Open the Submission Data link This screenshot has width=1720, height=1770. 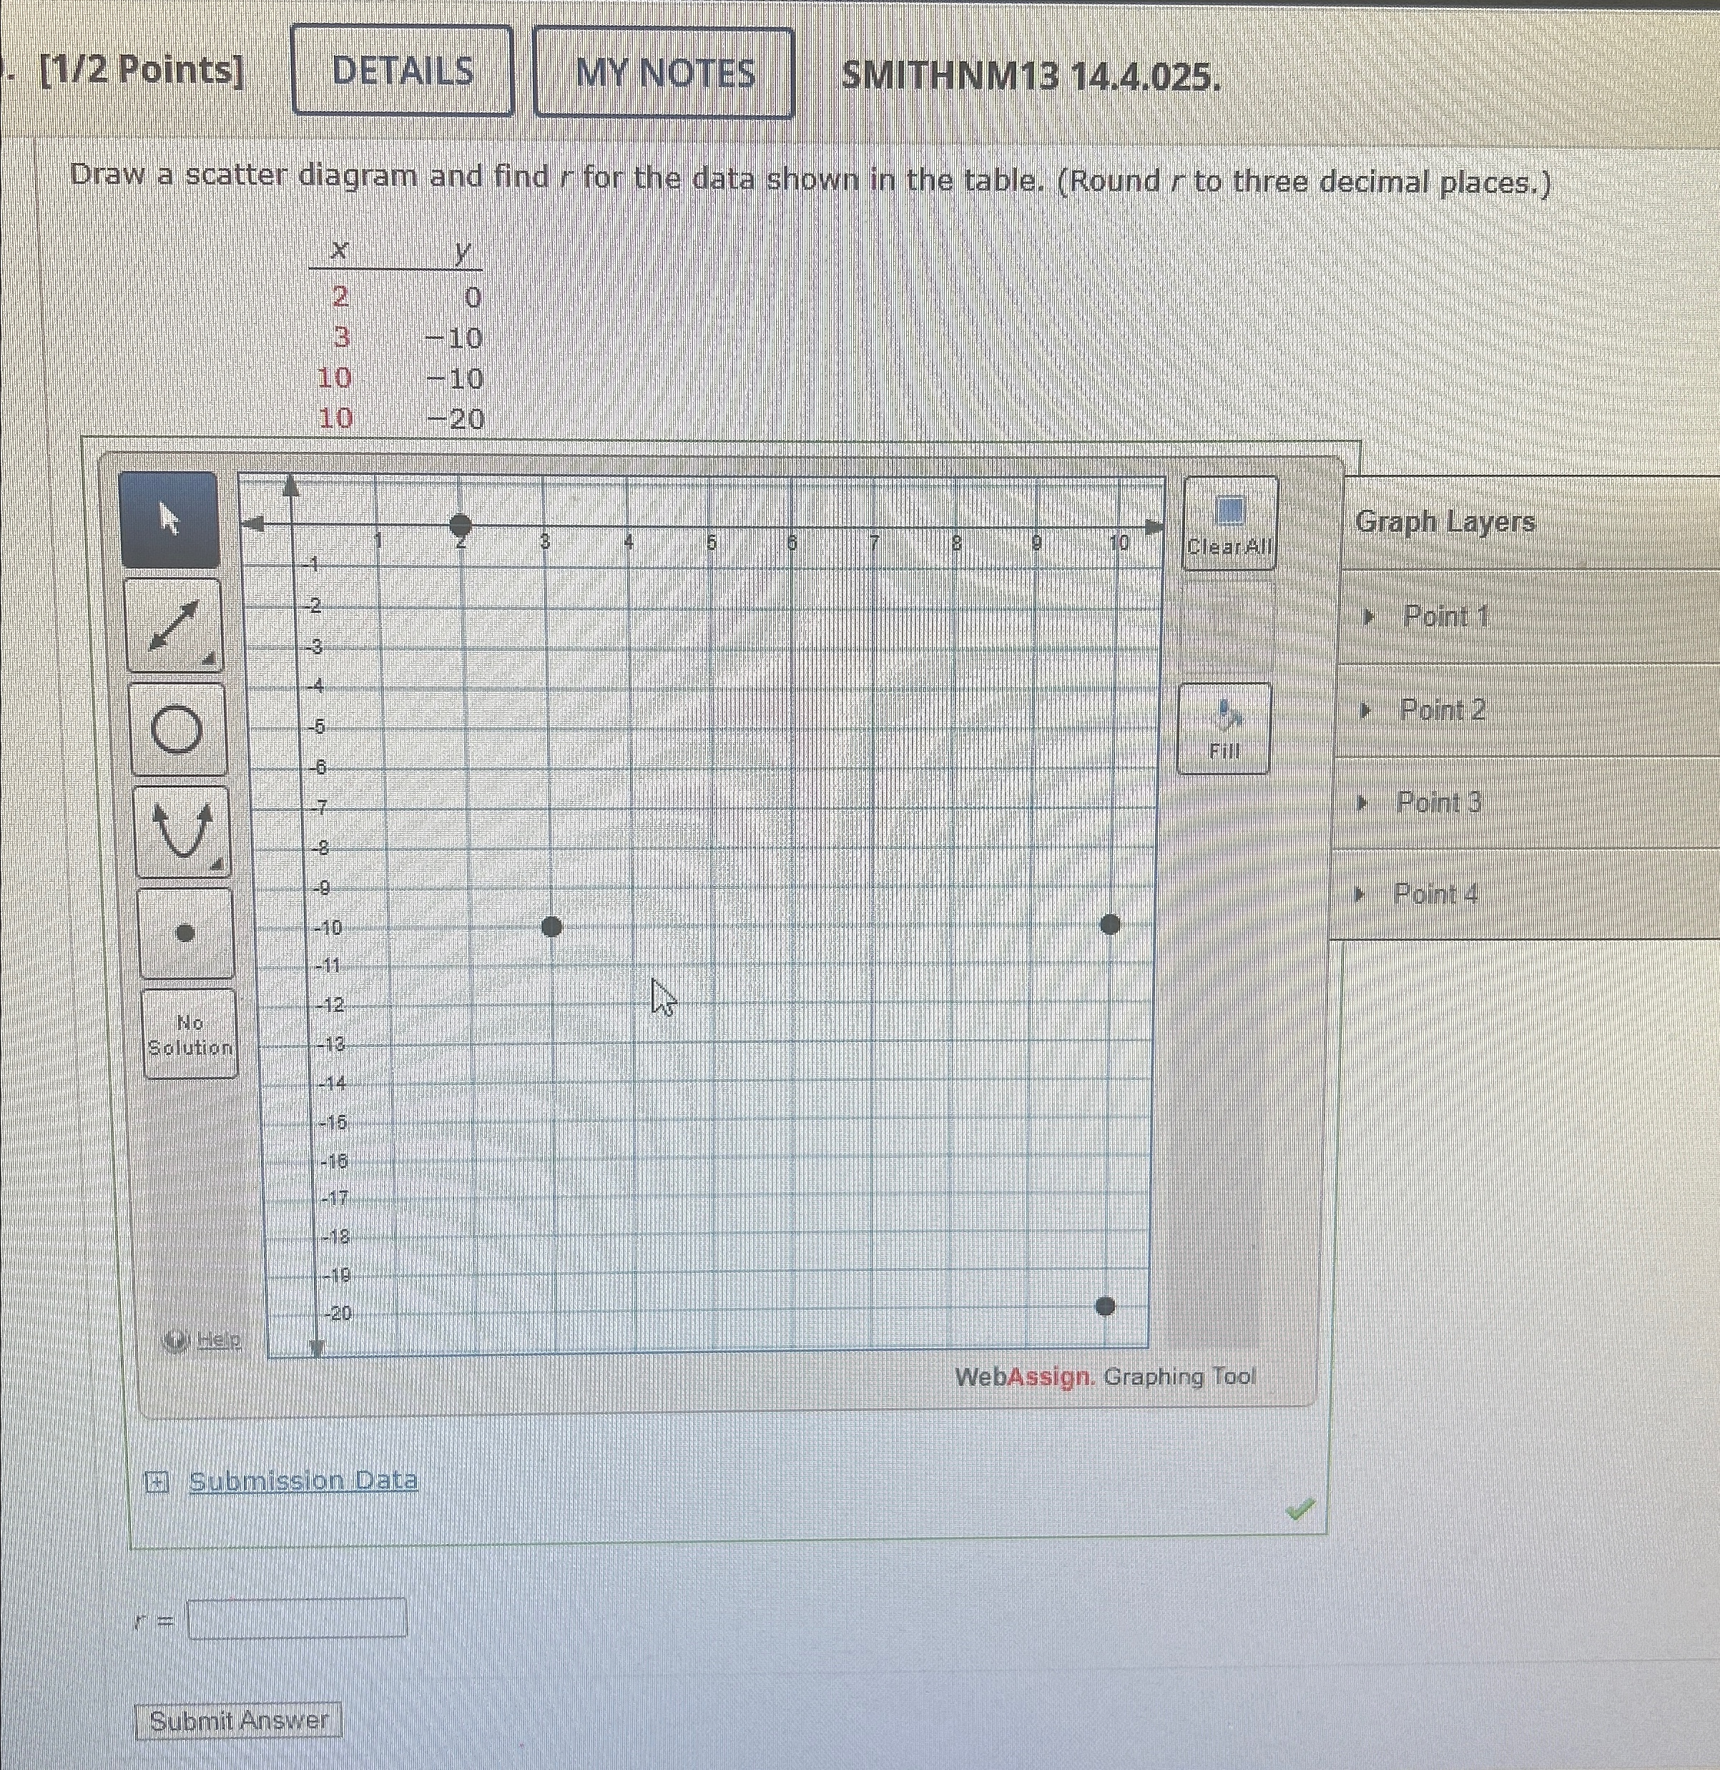click(303, 1481)
